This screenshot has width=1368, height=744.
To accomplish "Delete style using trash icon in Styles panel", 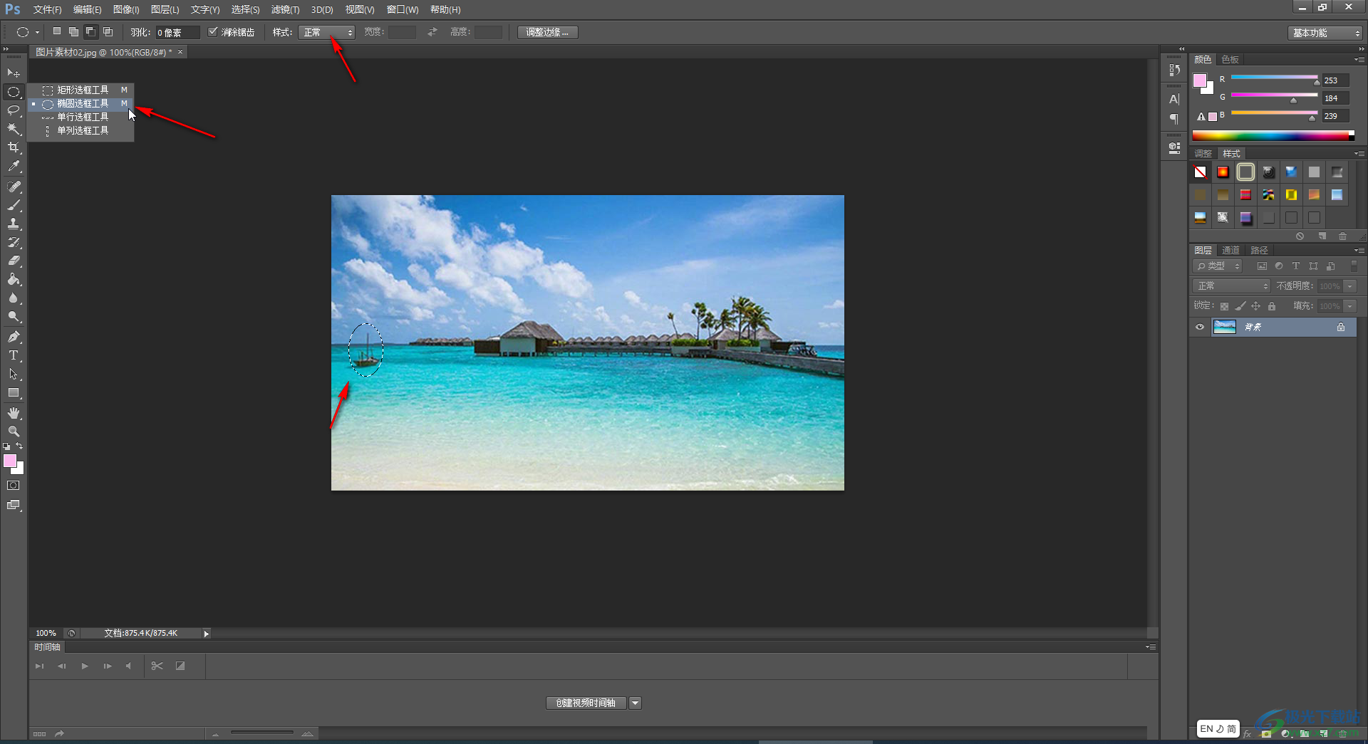I will pos(1342,236).
